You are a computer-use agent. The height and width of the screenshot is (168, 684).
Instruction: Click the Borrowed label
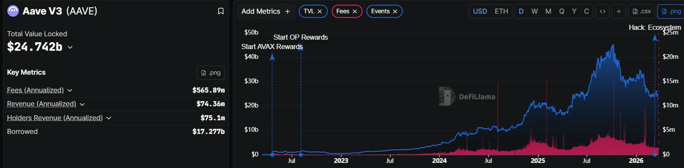coord(22,132)
